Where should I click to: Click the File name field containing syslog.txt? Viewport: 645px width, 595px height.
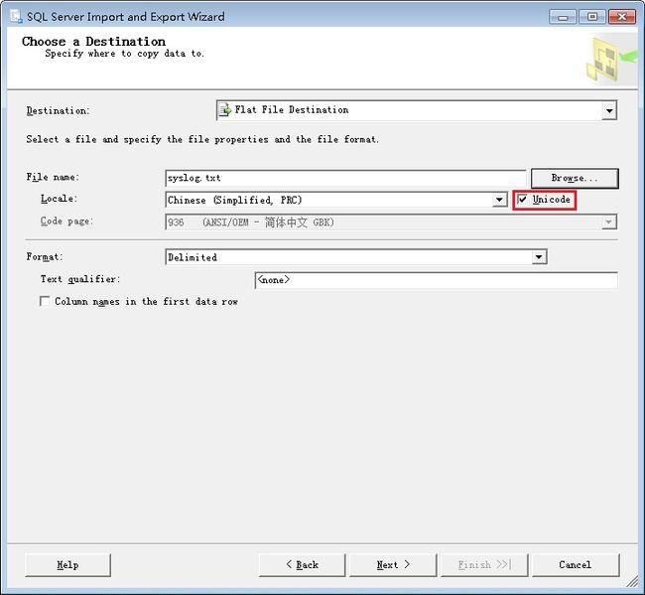click(x=345, y=178)
